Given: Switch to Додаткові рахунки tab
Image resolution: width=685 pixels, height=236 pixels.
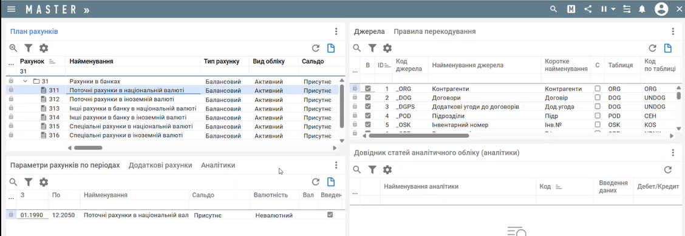Looking at the screenshot, I should pos(160,166).
